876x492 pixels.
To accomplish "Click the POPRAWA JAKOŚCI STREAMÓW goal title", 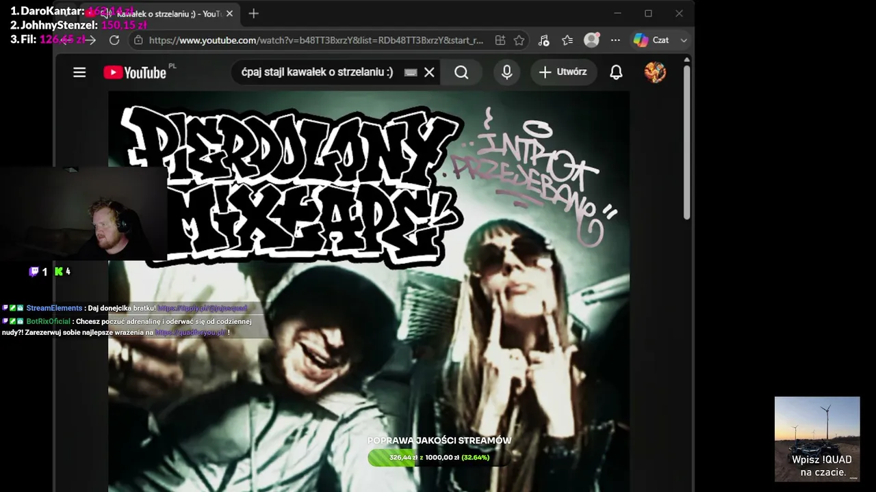I will [x=439, y=441].
